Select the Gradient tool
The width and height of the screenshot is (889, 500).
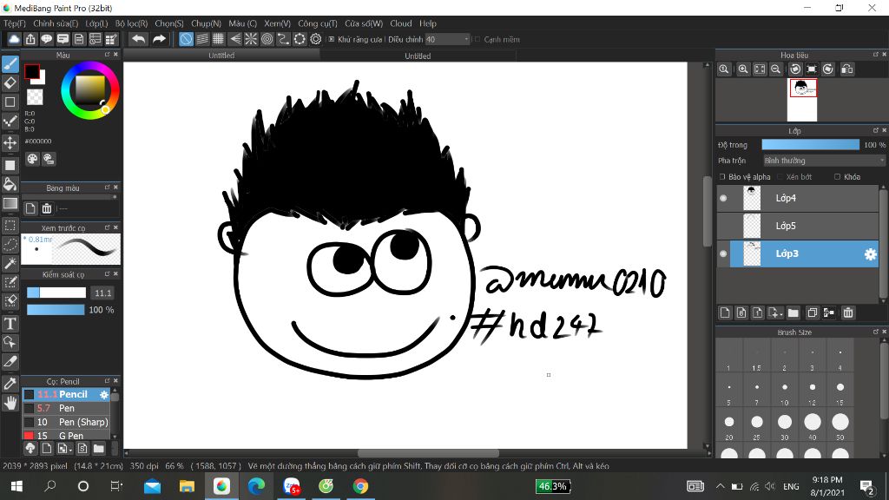pyautogui.click(x=10, y=203)
